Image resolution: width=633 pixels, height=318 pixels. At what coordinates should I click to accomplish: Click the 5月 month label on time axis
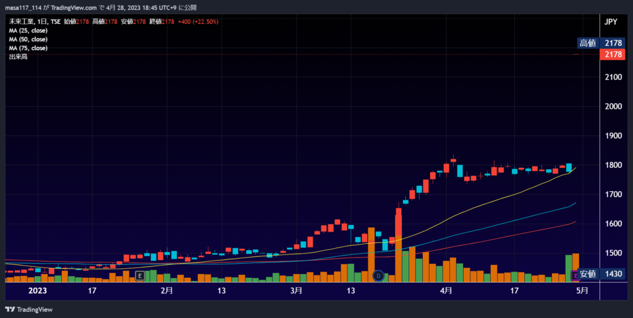pos(582,291)
